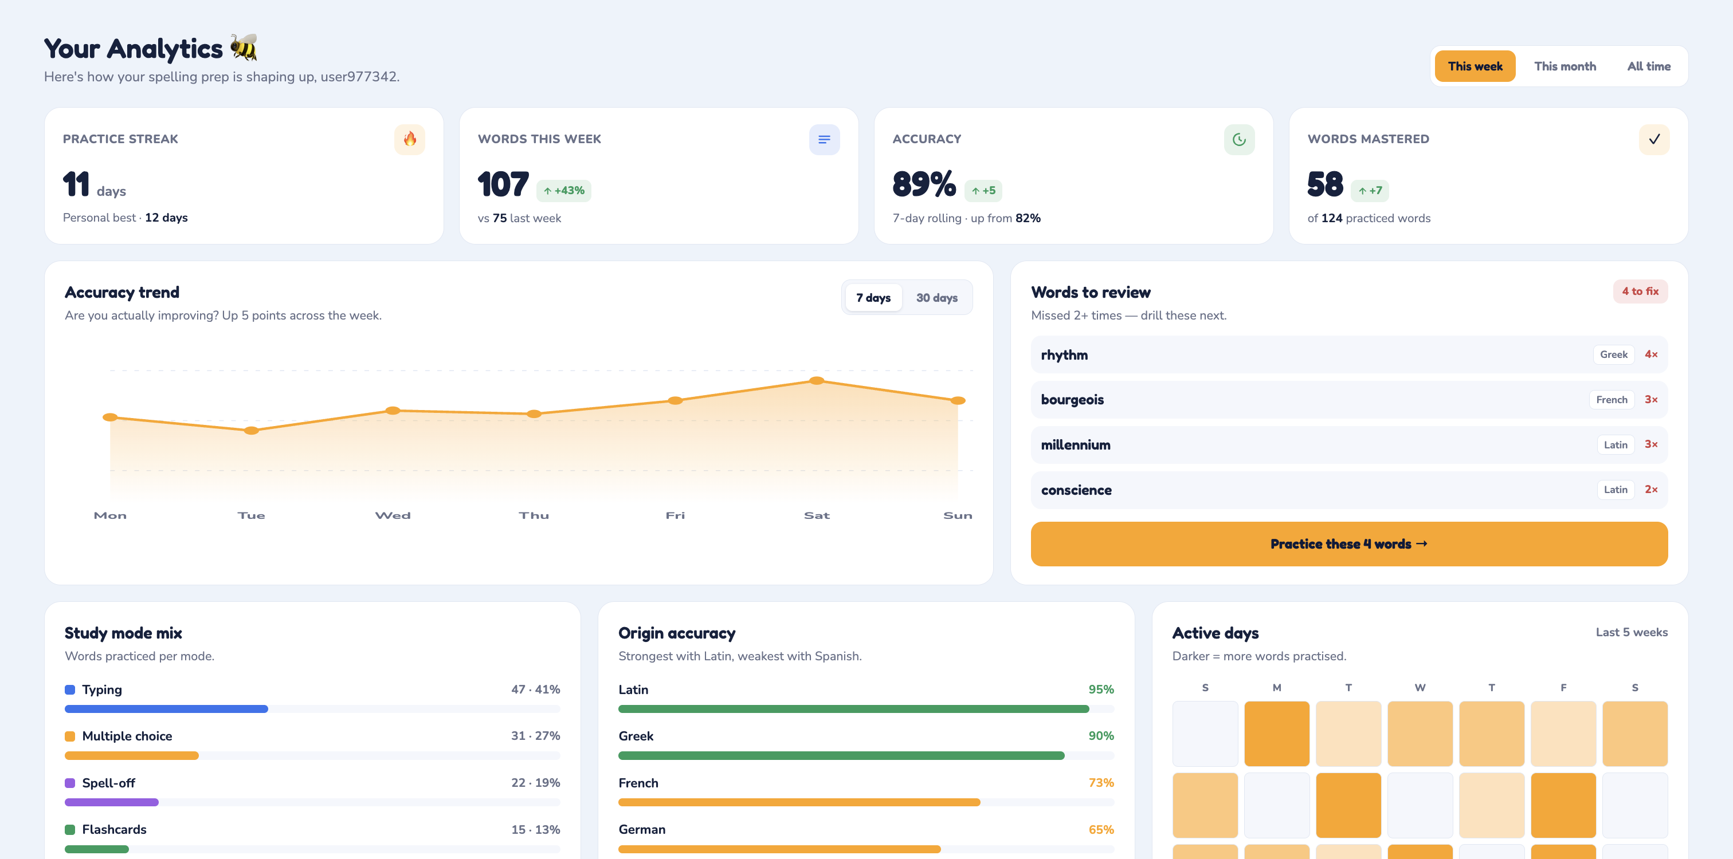Click the checkmark icon on Words Mastered card
Viewport: 1733px width, 859px height.
click(1654, 139)
